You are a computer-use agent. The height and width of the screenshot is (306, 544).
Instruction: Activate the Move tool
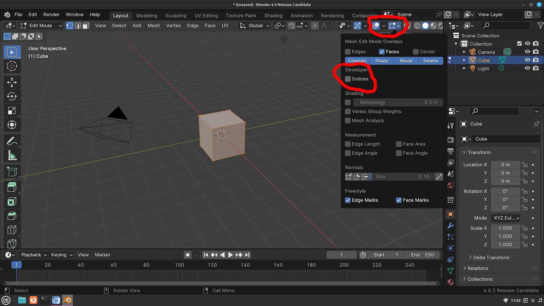point(12,82)
